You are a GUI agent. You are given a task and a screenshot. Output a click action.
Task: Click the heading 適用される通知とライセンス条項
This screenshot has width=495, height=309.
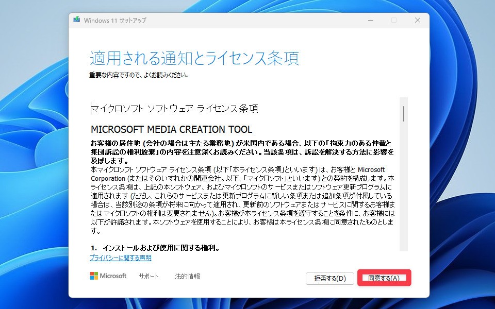(194, 58)
